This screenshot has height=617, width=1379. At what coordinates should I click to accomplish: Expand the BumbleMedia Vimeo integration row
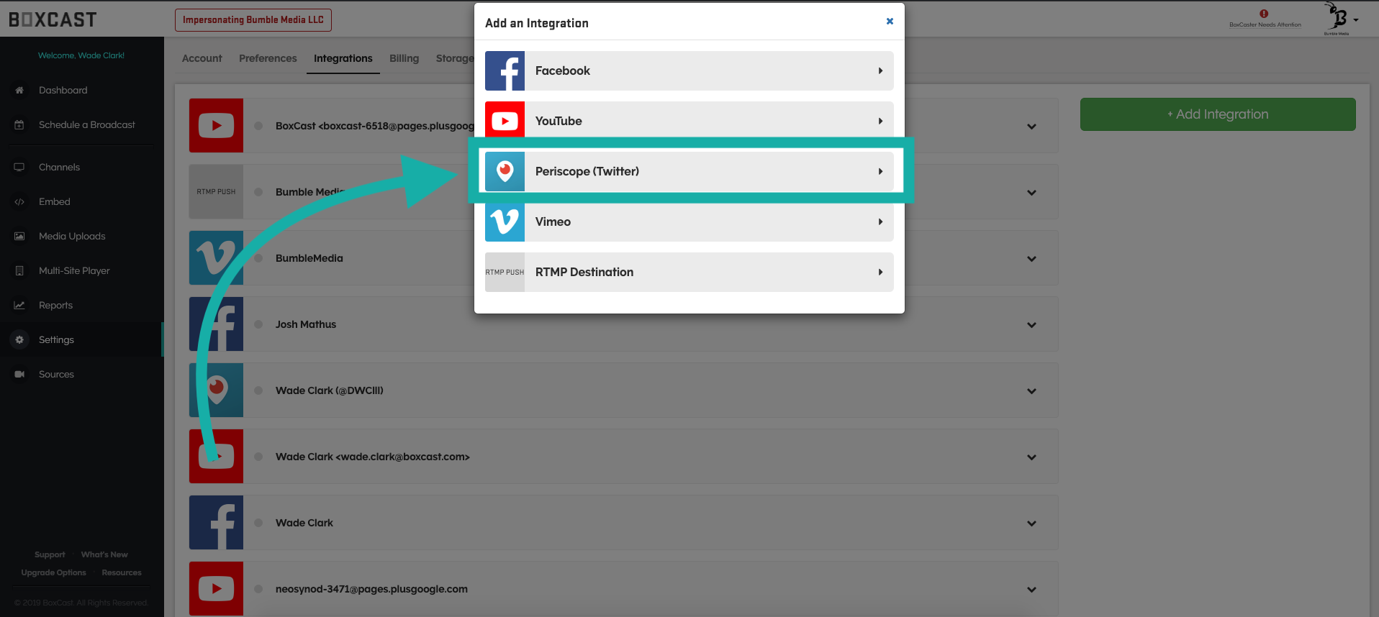pos(1031,259)
